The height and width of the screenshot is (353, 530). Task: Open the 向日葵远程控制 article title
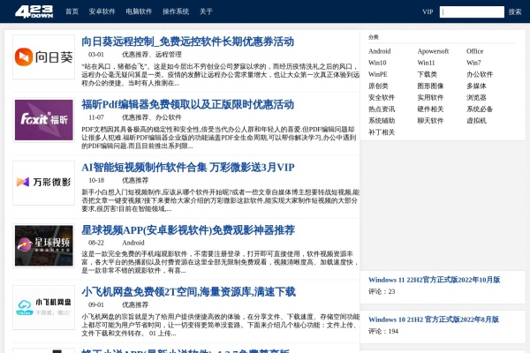pos(187,41)
